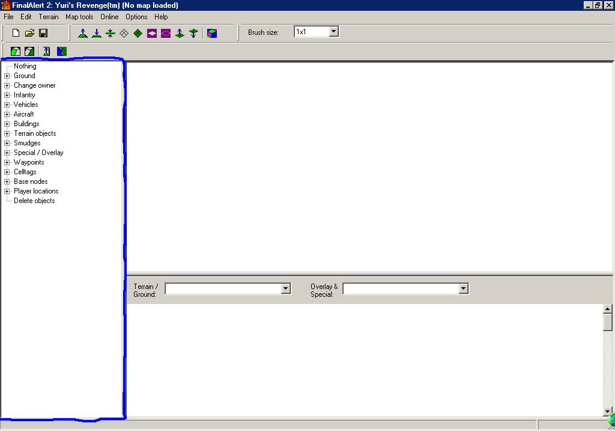The height and width of the screenshot is (432, 615).
Task: Click the New map icon
Action: (x=16, y=33)
